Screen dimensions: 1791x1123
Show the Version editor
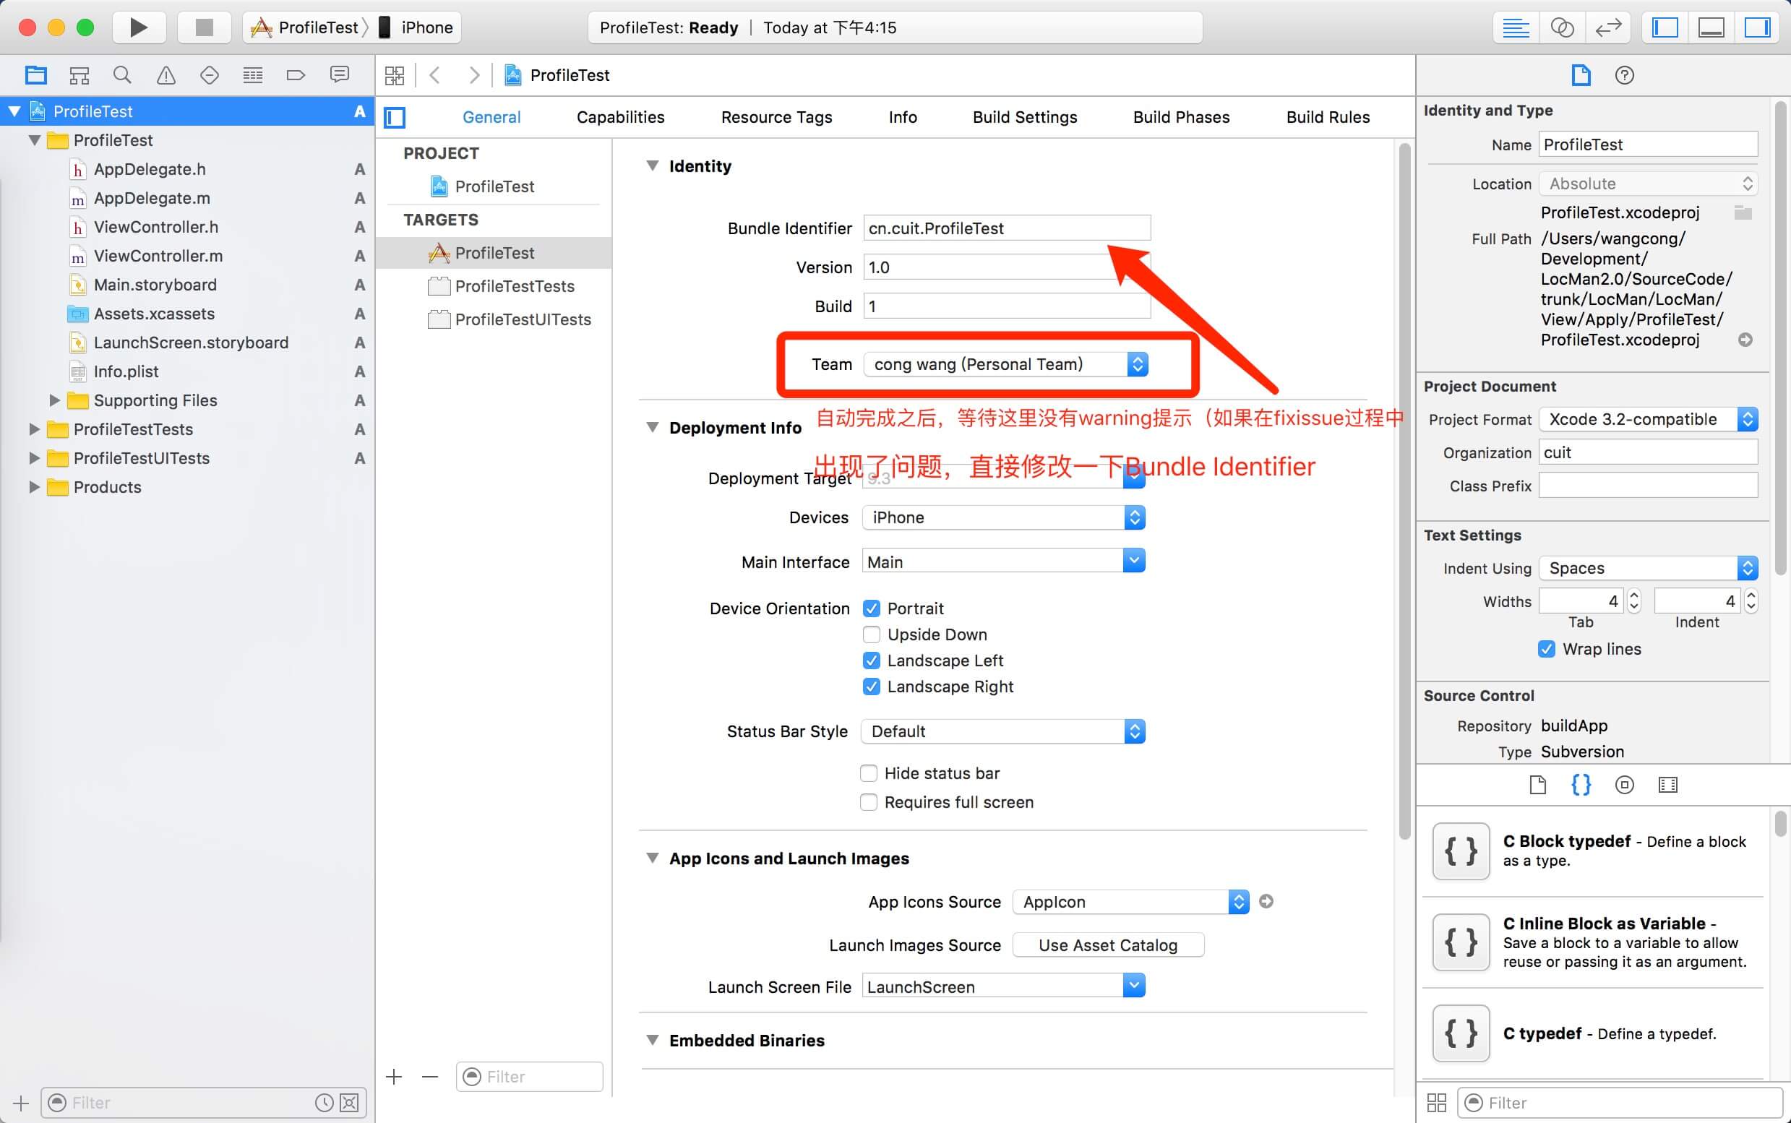point(1607,27)
